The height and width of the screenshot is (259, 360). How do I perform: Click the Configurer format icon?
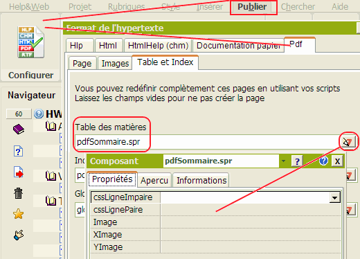coord(30,42)
